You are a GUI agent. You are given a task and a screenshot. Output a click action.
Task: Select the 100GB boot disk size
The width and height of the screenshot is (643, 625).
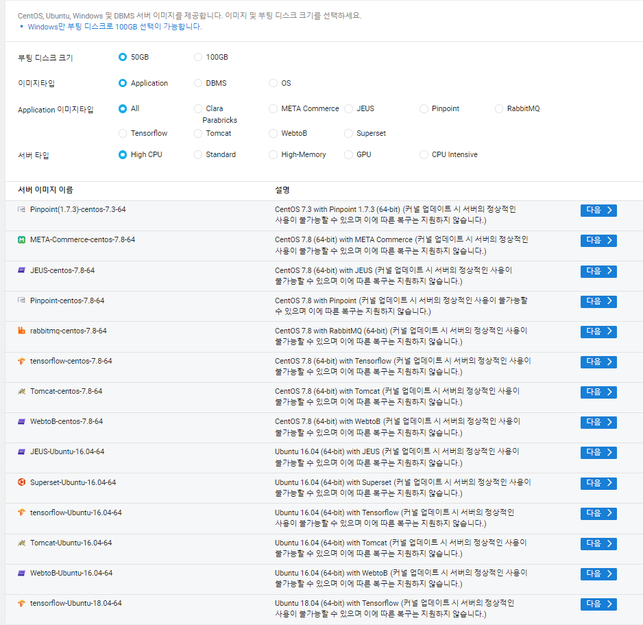click(x=198, y=57)
